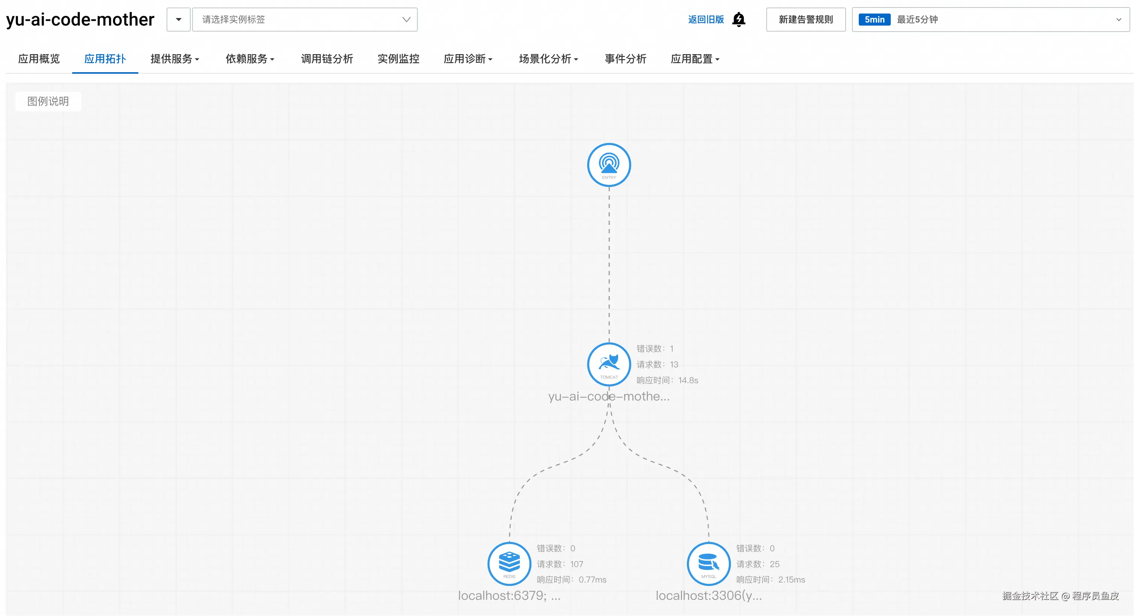The width and height of the screenshot is (1134, 616).
Task: Click the localhost:3306 node label
Action: 708,596
